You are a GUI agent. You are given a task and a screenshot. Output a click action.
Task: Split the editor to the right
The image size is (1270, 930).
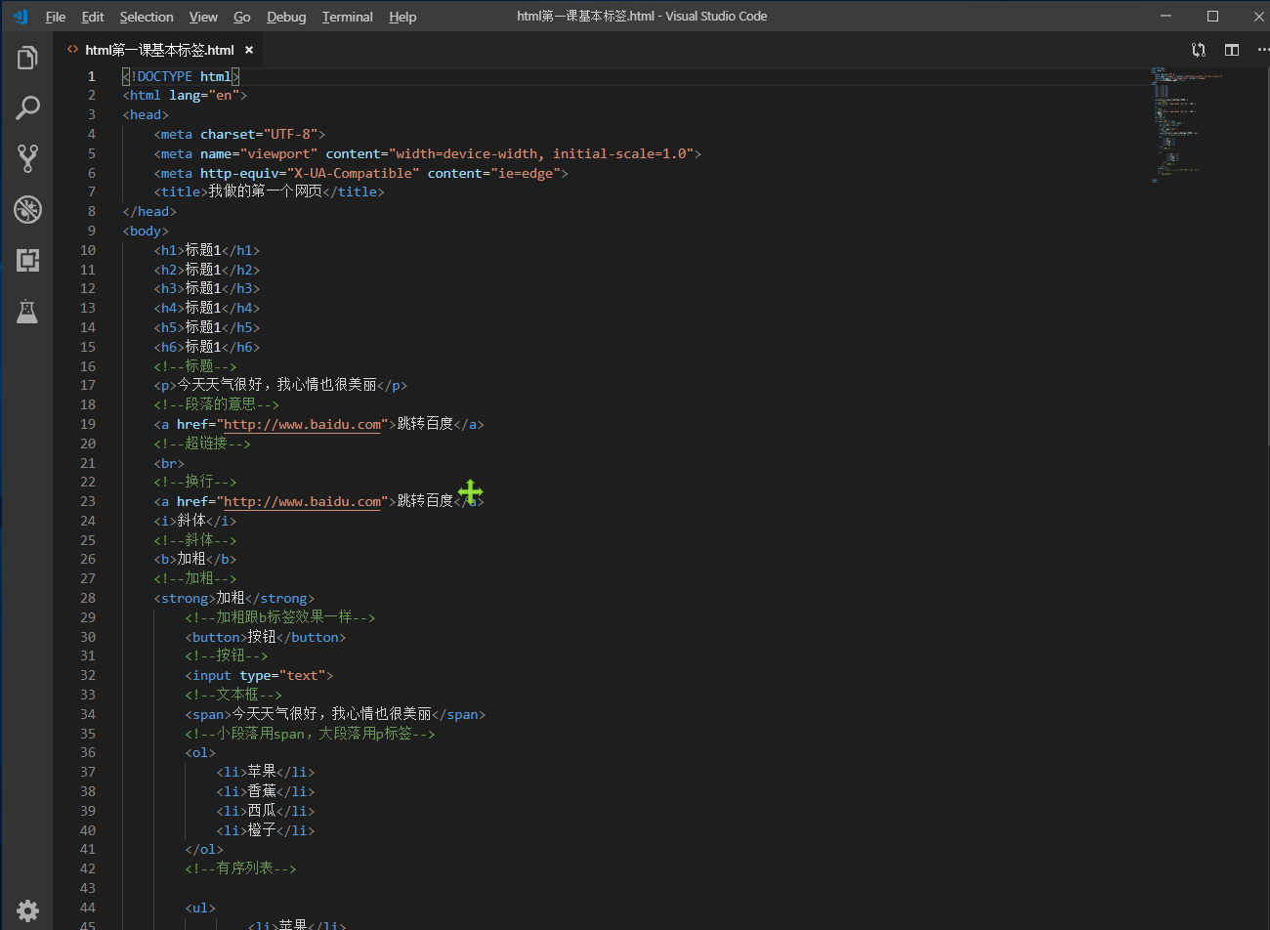(x=1232, y=50)
